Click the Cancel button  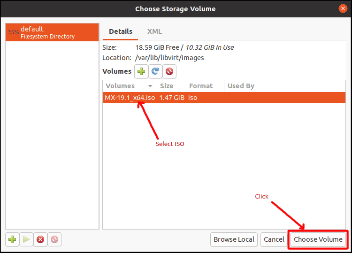(x=274, y=239)
